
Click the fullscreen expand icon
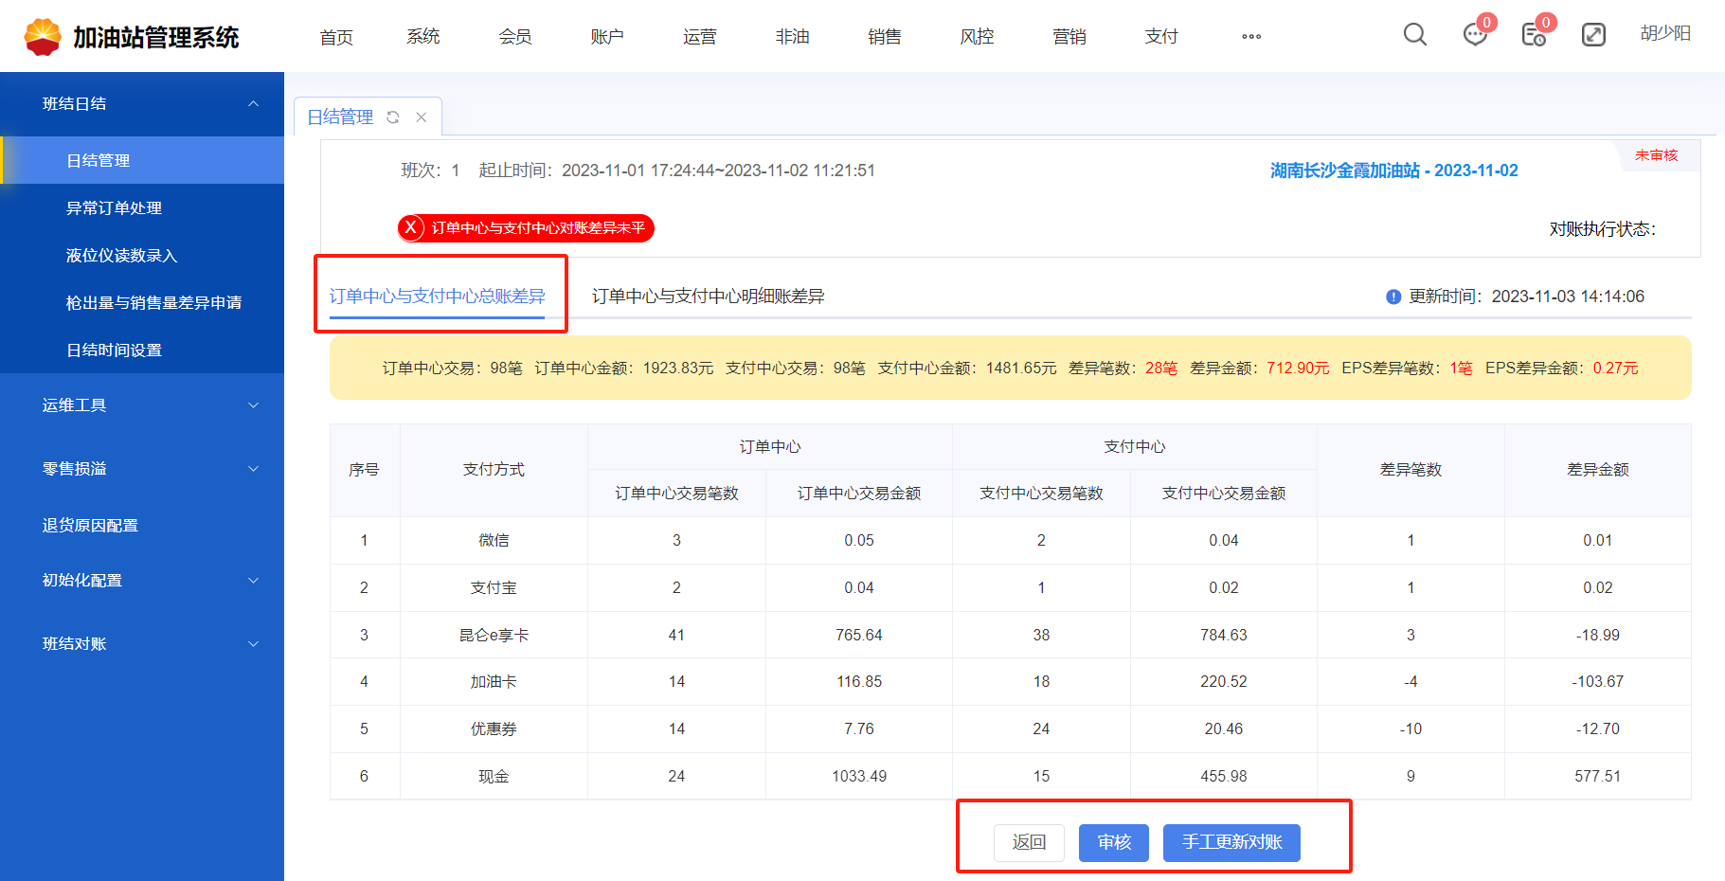[1593, 35]
